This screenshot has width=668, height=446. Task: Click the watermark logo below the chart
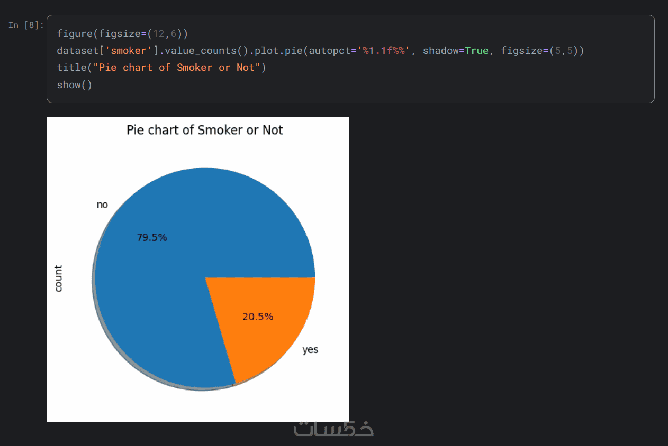[x=334, y=429]
